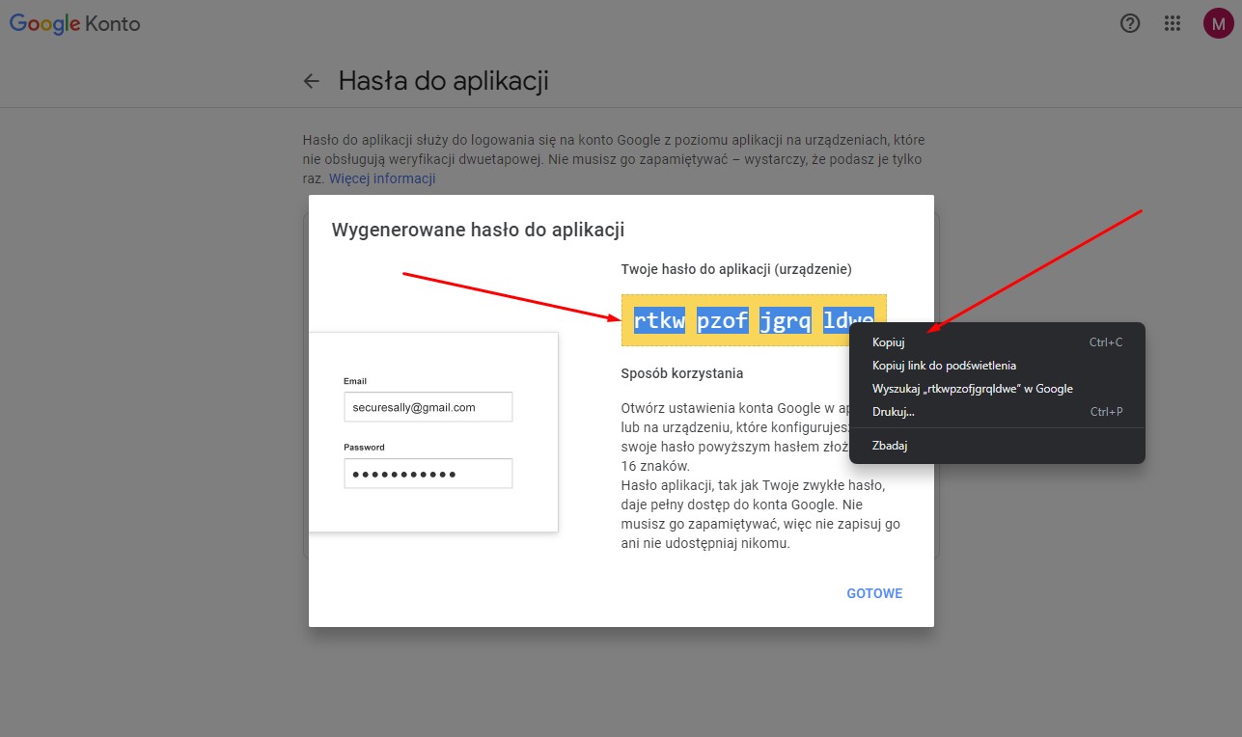
Task: Click the Google Konto logo
Action: (x=74, y=24)
